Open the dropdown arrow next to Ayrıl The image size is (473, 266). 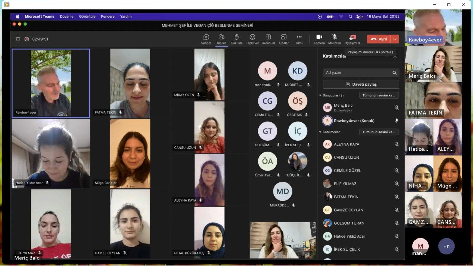[395, 39]
